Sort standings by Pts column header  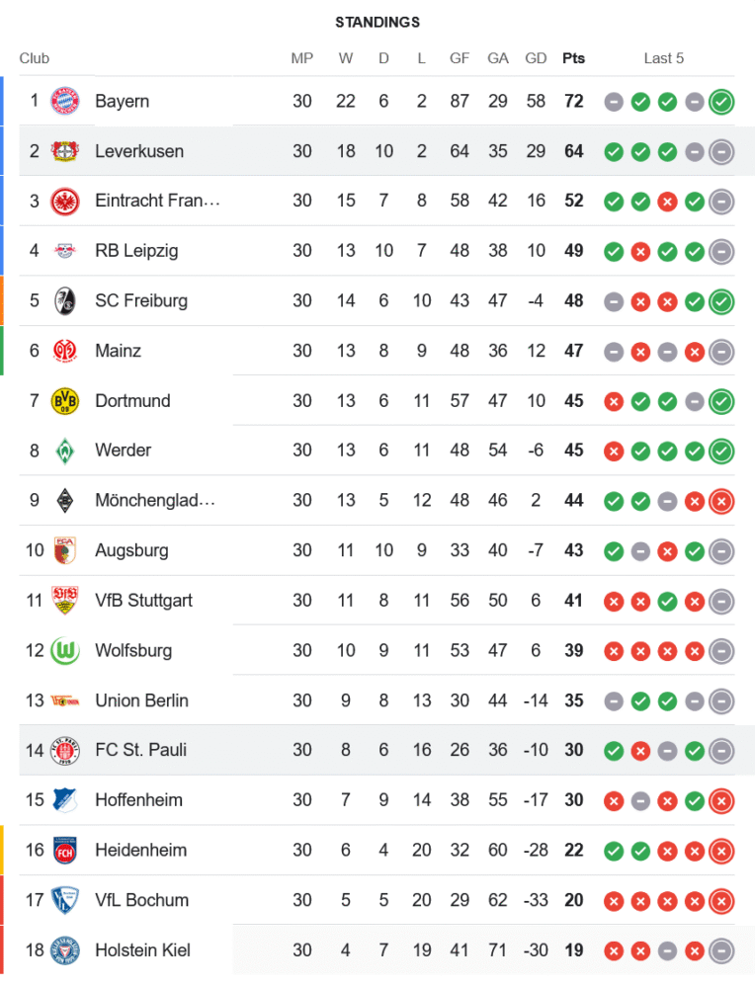573,58
